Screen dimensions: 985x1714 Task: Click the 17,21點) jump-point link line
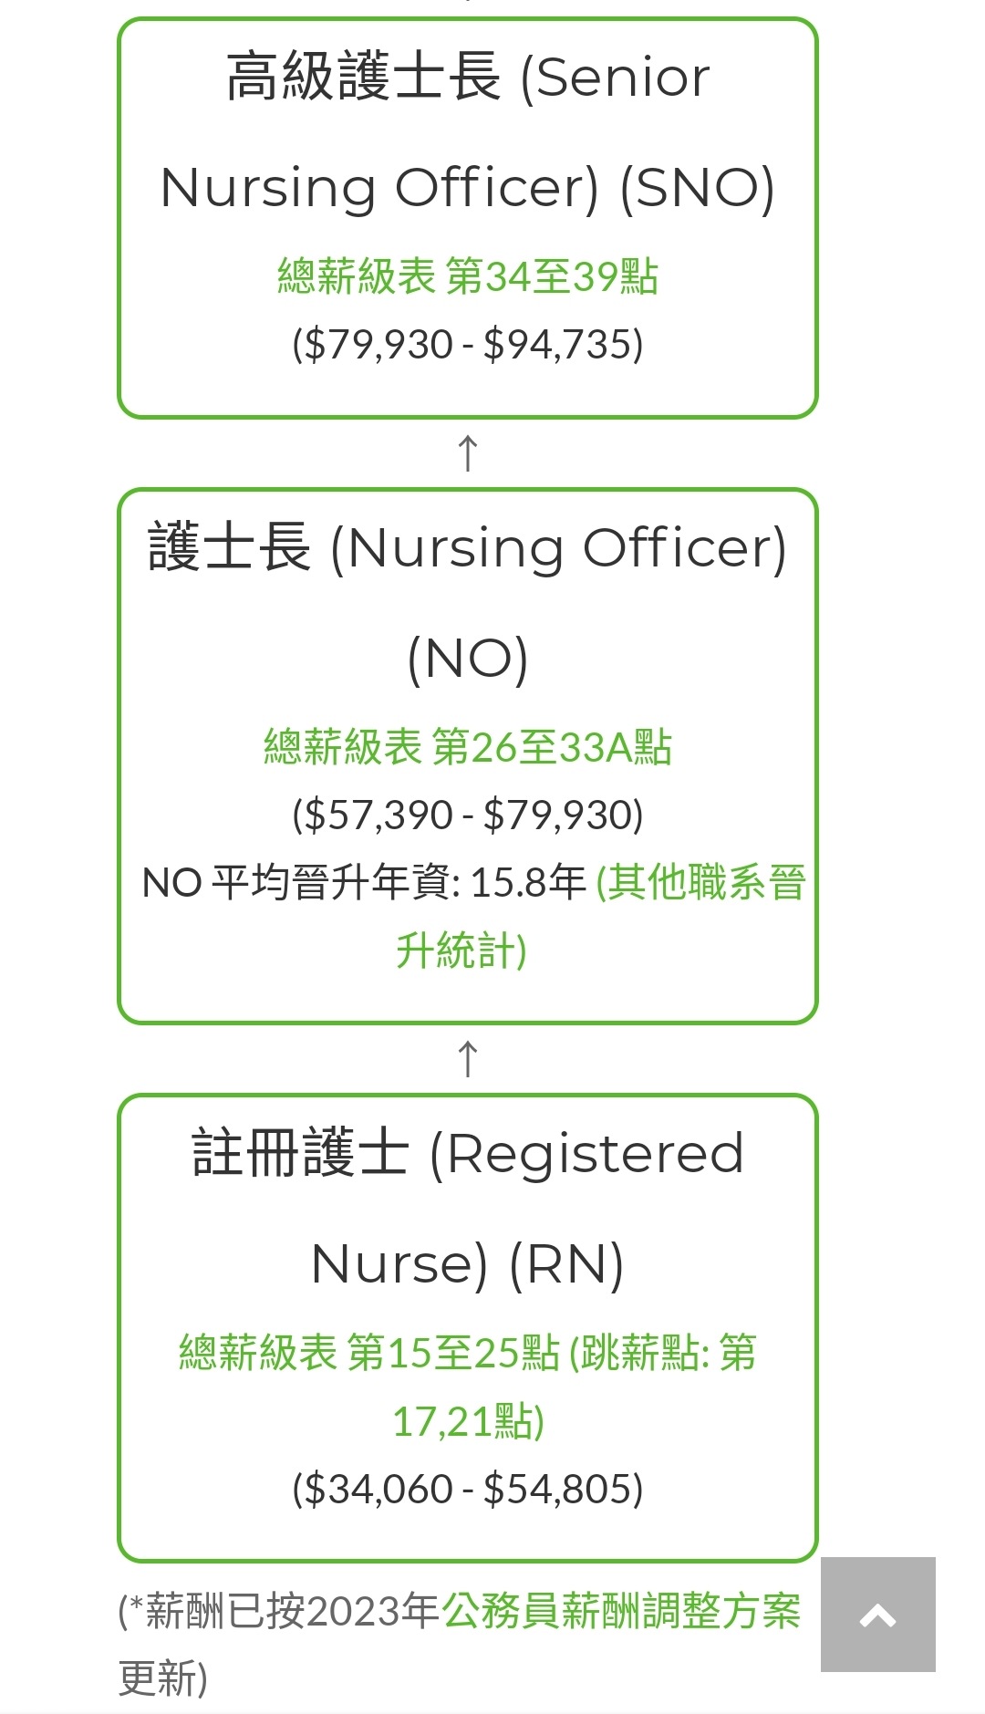click(x=468, y=1421)
